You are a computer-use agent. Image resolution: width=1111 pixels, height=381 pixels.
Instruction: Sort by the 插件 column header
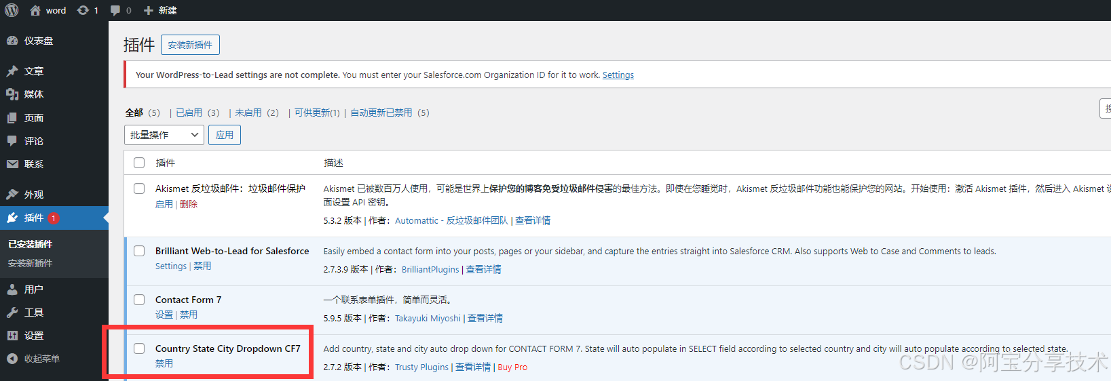coord(165,163)
